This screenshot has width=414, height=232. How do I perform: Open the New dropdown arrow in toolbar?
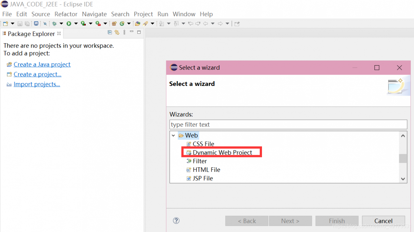(13, 24)
